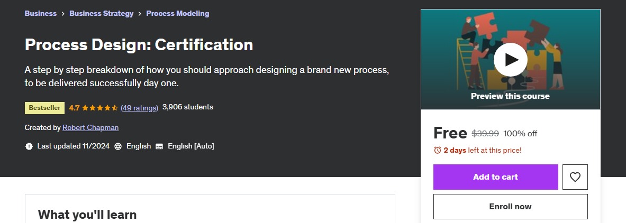Open Robert Chapman's instructor profile
626x223 pixels.
tap(90, 127)
